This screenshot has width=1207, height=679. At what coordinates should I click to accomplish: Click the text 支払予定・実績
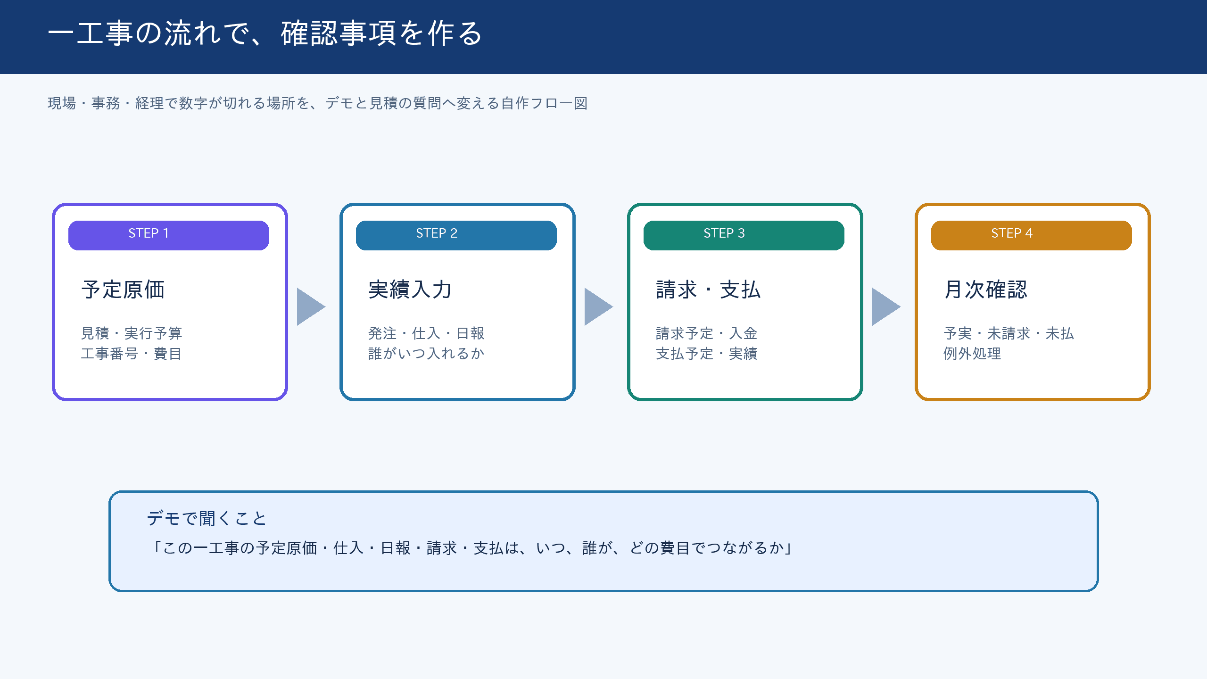tap(707, 353)
